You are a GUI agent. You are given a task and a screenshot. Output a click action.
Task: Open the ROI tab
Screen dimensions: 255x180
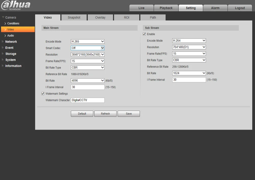126,17
